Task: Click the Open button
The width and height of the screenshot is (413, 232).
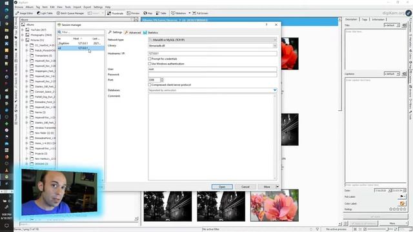Action: pos(222,187)
